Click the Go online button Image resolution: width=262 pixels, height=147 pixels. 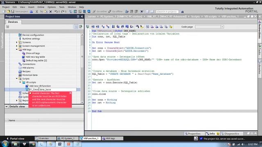tap(99, 11)
